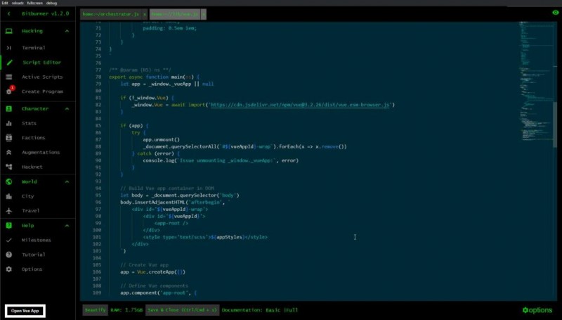This screenshot has width=562, height=320.
Task: Select the Stats sidebar label
Action: point(29,123)
